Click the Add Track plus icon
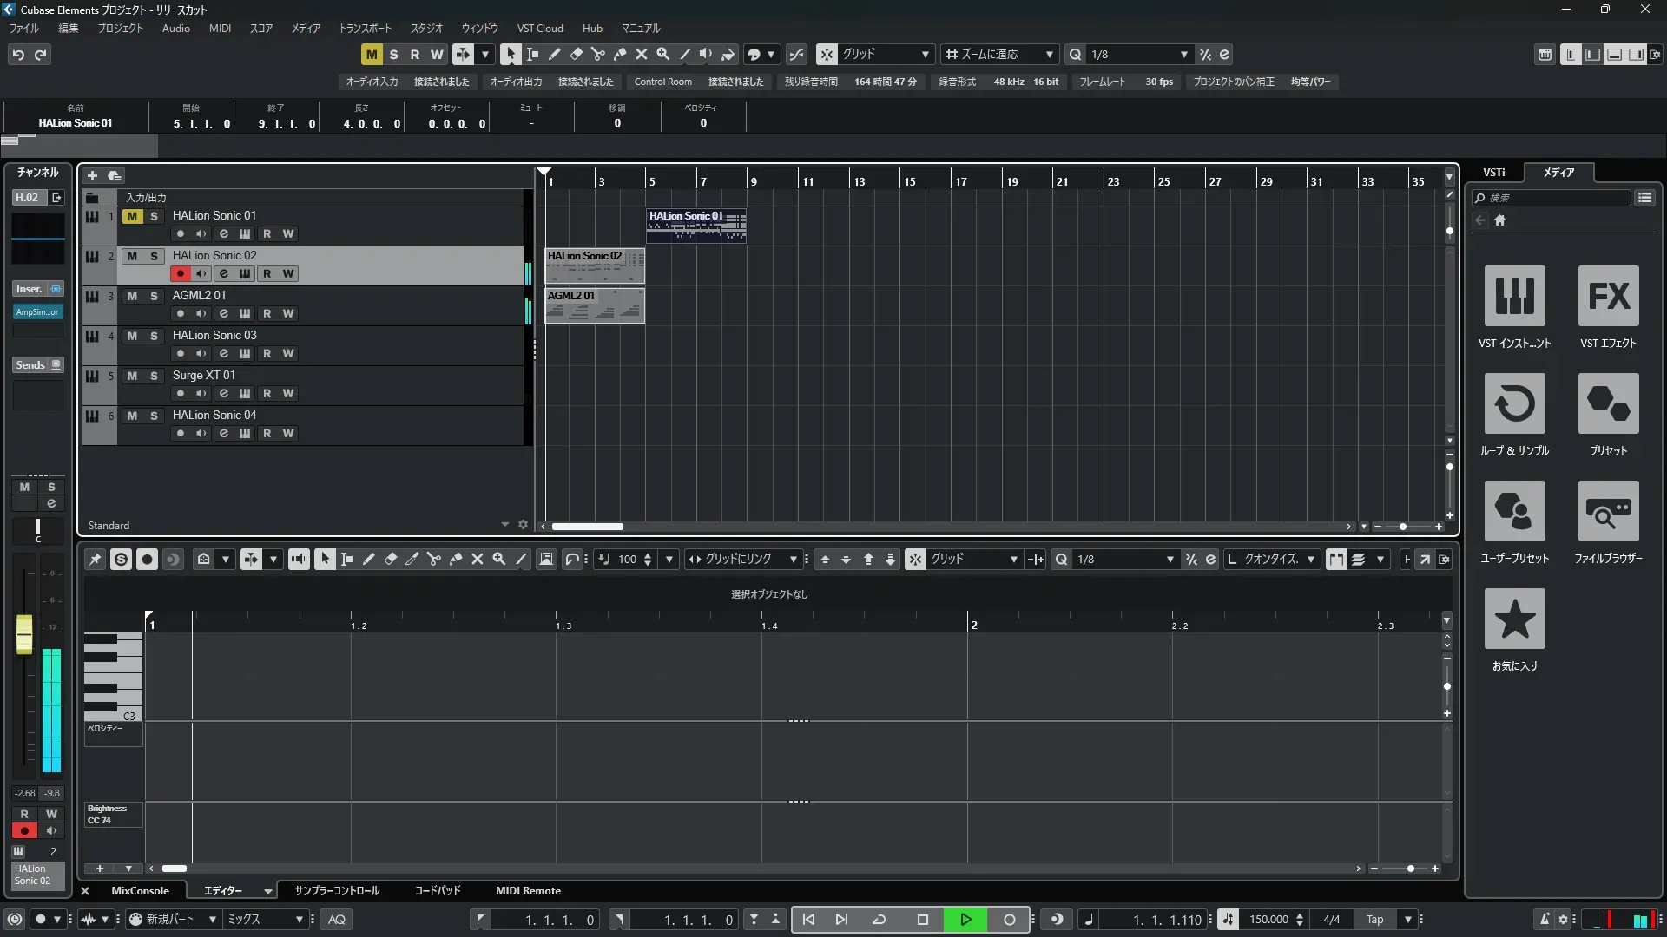 92,175
